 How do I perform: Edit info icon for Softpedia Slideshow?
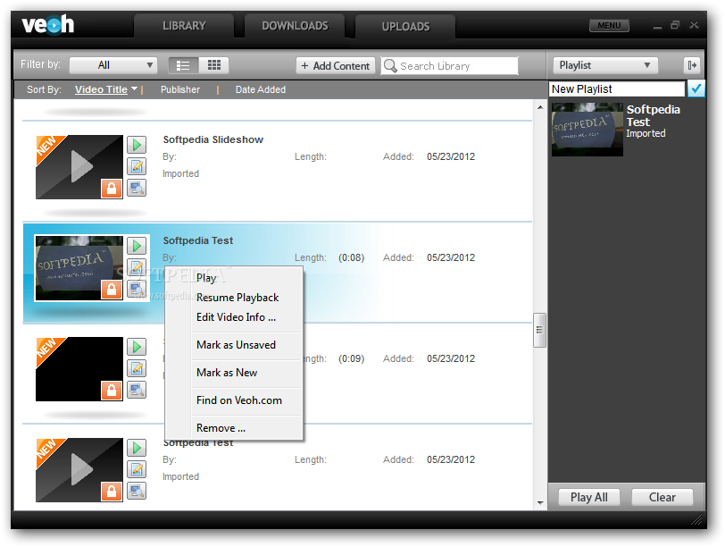(x=137, y=166)
